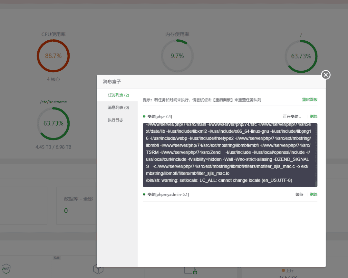Click the green padlock icon
This screenshot has height=278, width=348.
click(x=195, y=272)
